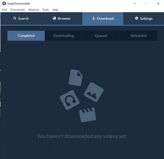The width and height of the screenshot is (164, 159).
Task: Click the clapperboard video icon in placeholder
Action: [87, 114]
